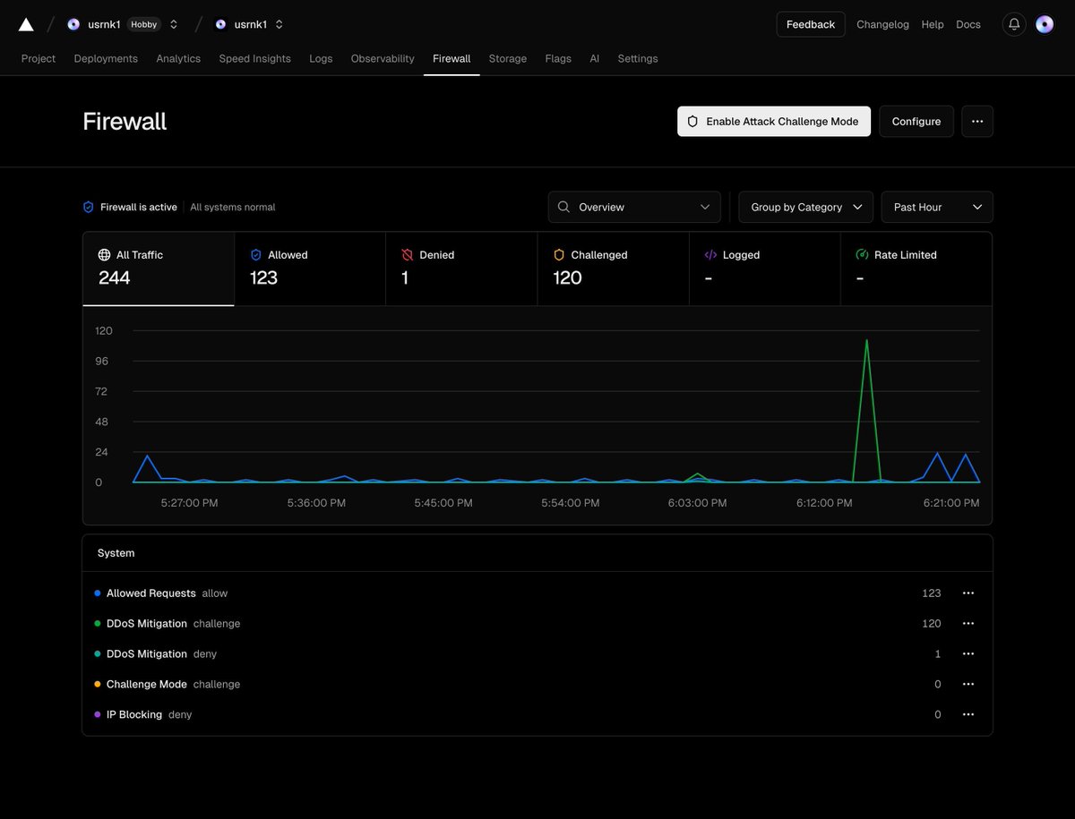Click the blue shield icon on Allowed
Image resolution: width=1075 pixels, height=819 pixels.
[256, 255]
